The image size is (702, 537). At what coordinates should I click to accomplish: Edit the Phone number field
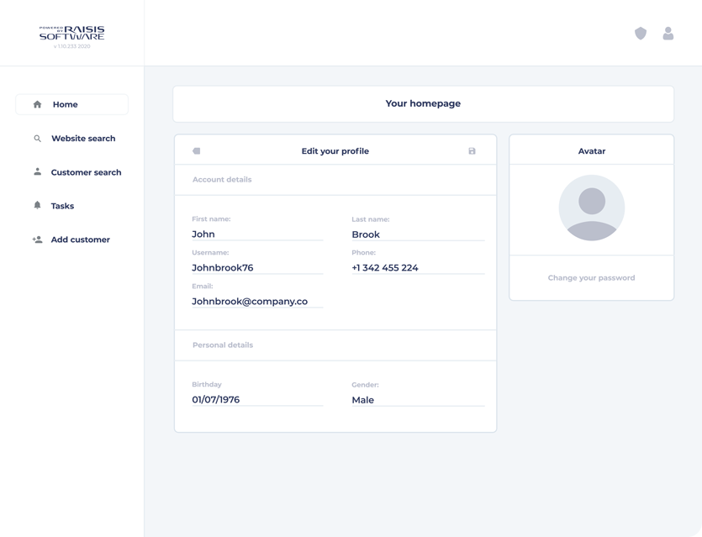(x=417, y=268)
